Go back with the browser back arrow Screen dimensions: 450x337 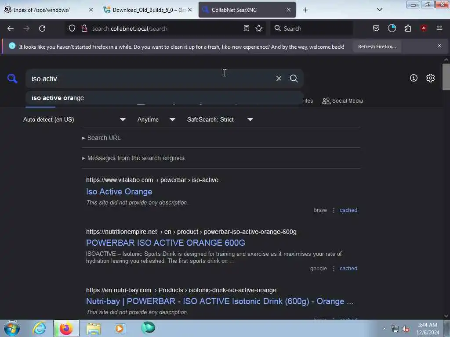click(x=11, y=29)
